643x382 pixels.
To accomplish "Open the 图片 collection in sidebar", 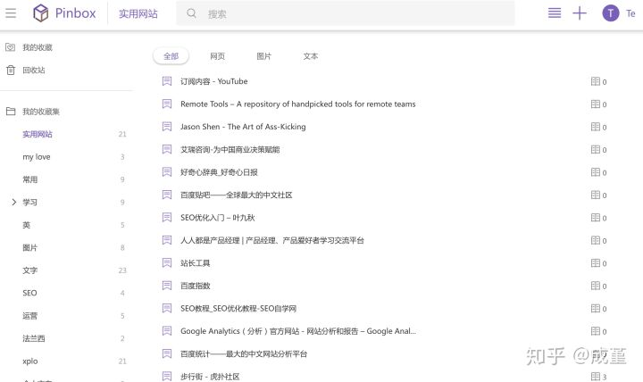I will point(30,247).
